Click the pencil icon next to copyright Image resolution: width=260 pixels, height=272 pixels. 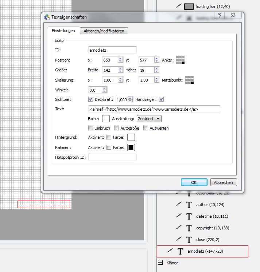pos(179,228)
